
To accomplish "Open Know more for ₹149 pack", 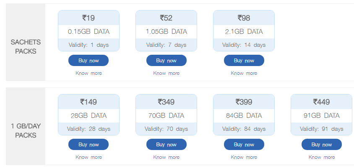I will coord(89,157).
